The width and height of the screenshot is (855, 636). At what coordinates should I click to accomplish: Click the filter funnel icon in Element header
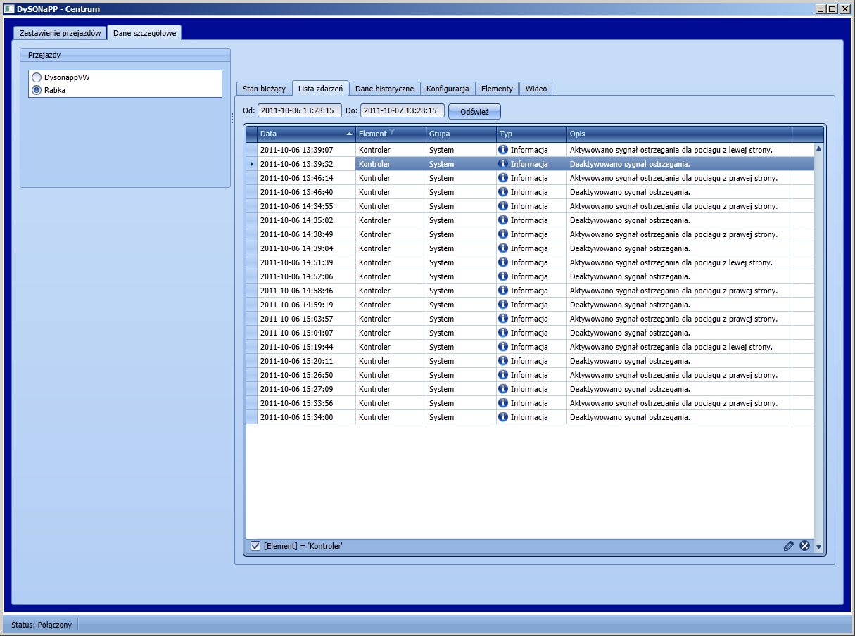[392, 132]
